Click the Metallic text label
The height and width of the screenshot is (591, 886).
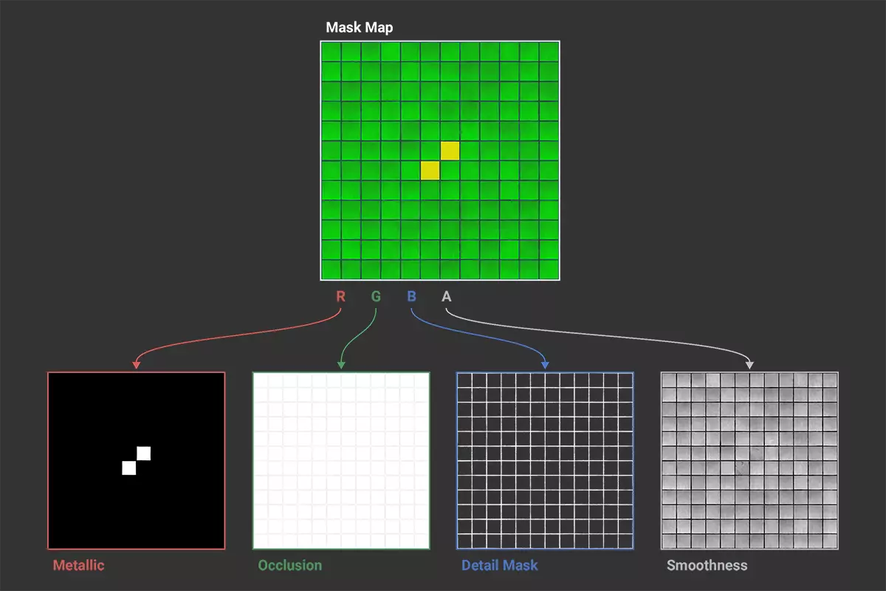[x=78, y=566]
